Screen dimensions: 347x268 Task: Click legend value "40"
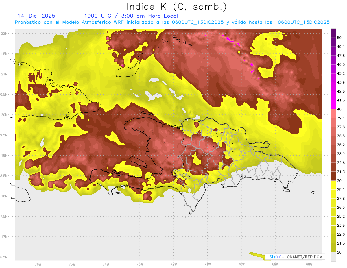pos(339,109)
